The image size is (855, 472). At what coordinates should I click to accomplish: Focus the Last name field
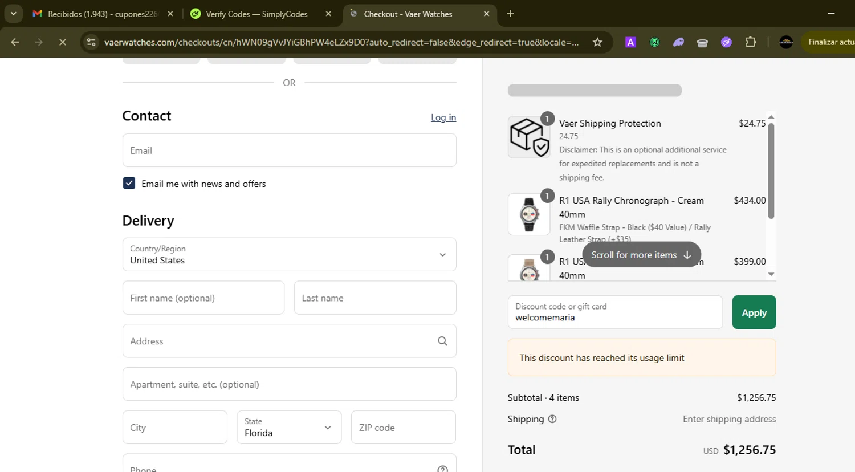[375, 298]
